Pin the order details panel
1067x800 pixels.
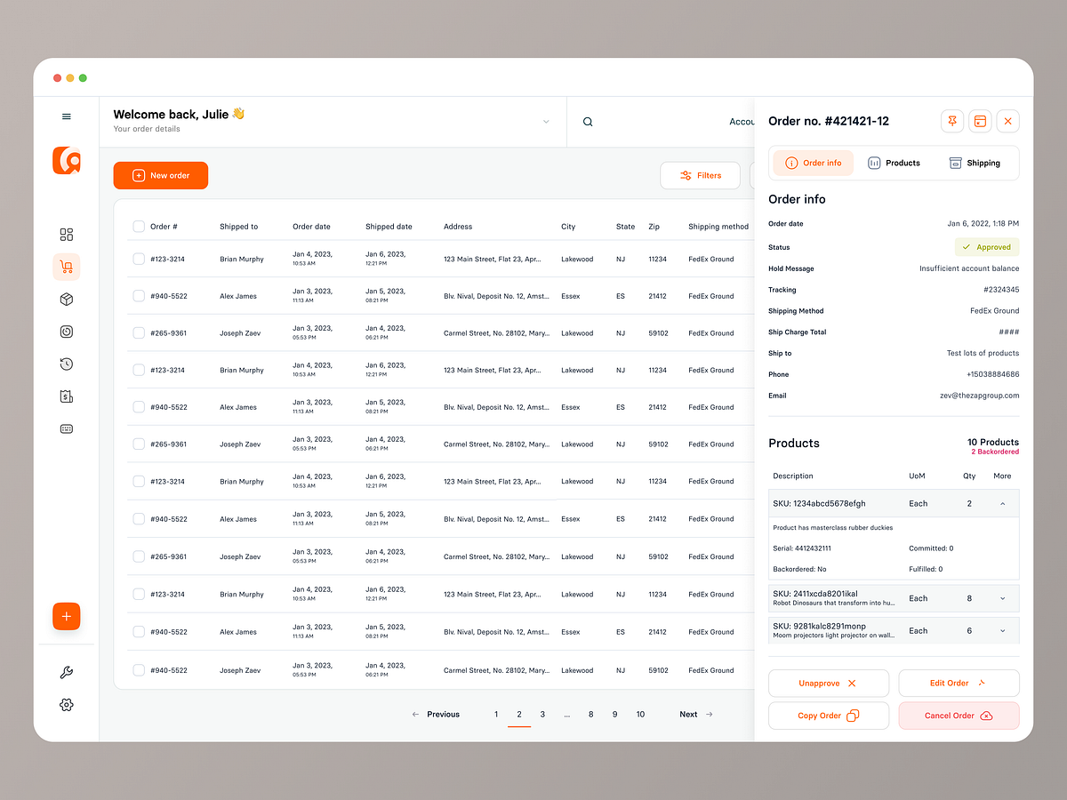951,121
